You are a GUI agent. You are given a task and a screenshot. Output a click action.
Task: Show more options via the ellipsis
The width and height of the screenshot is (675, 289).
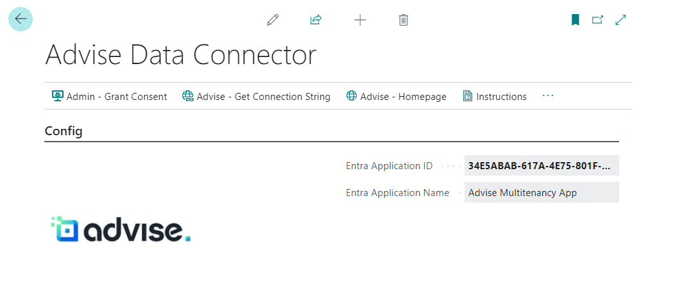(547, 96)
